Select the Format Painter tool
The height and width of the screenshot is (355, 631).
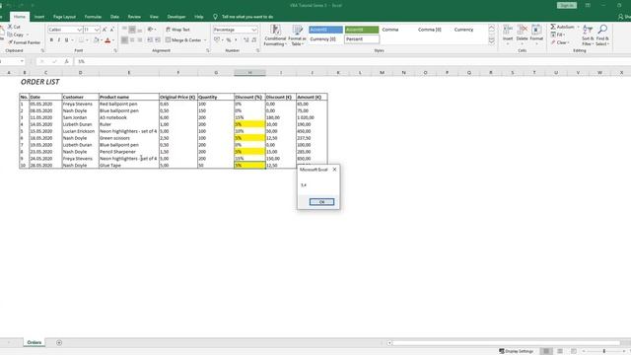24,42
